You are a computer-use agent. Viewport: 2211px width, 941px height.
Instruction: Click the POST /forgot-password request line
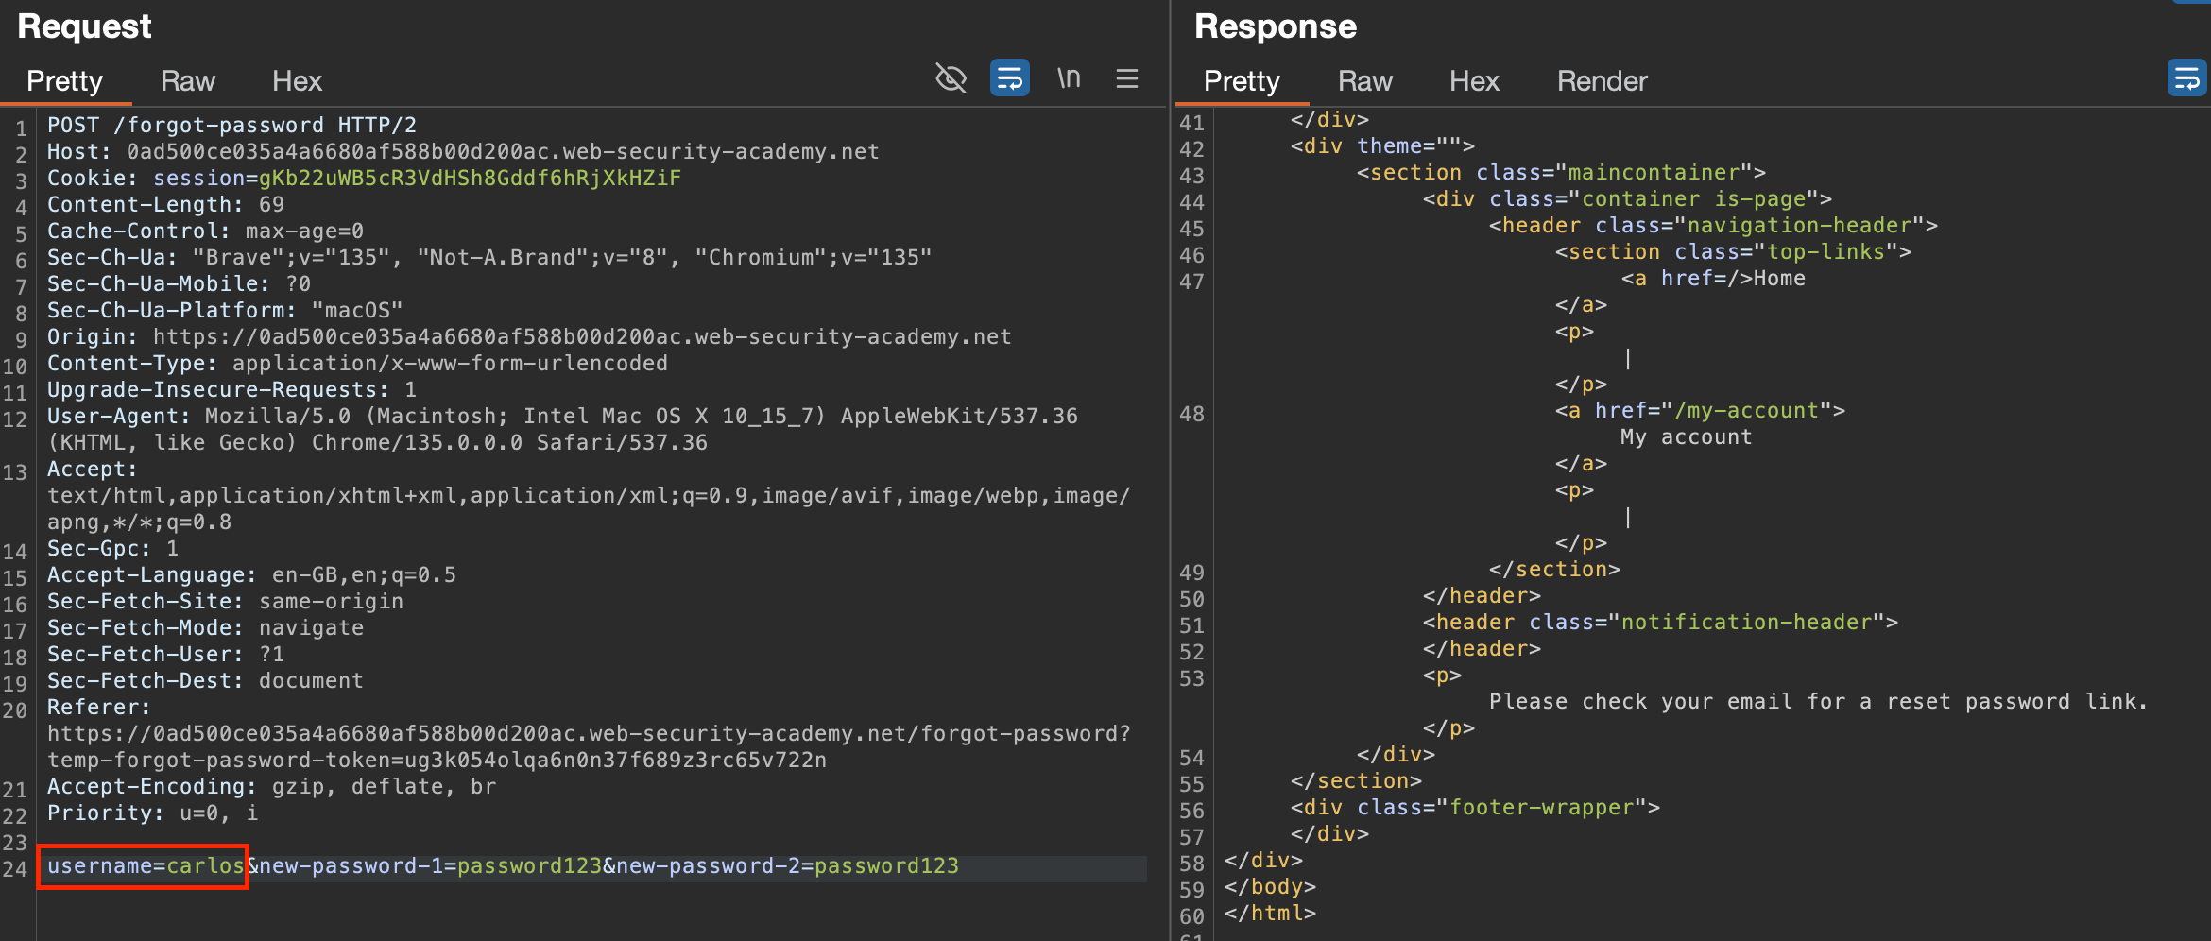pos(231,126)
